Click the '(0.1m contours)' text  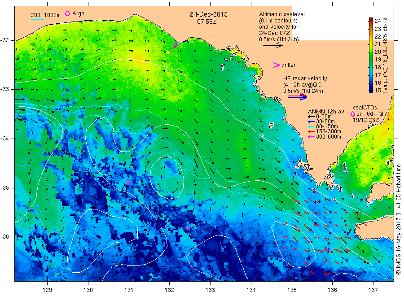[x=278, y=21]
